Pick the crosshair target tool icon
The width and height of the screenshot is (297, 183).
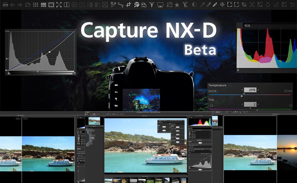[x=222, y=5]
